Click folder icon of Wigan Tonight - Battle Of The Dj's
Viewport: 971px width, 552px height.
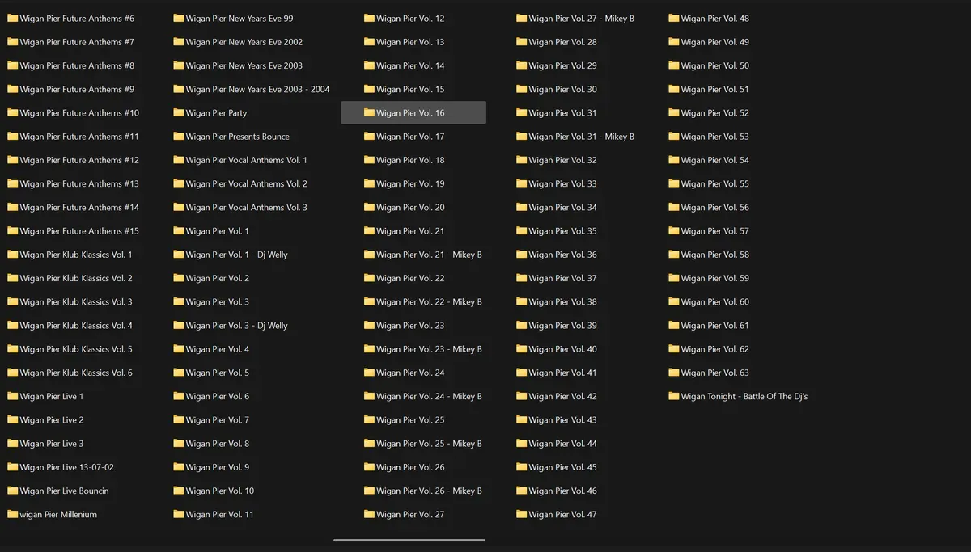673,396
